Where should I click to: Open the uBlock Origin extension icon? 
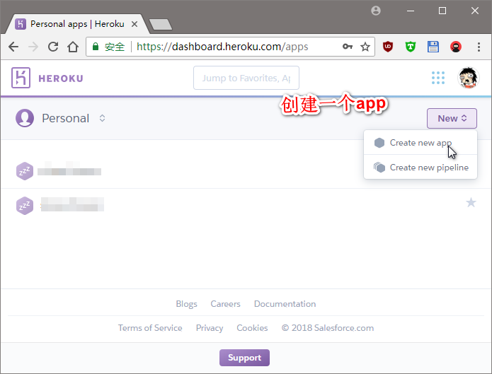click(388, 47)
